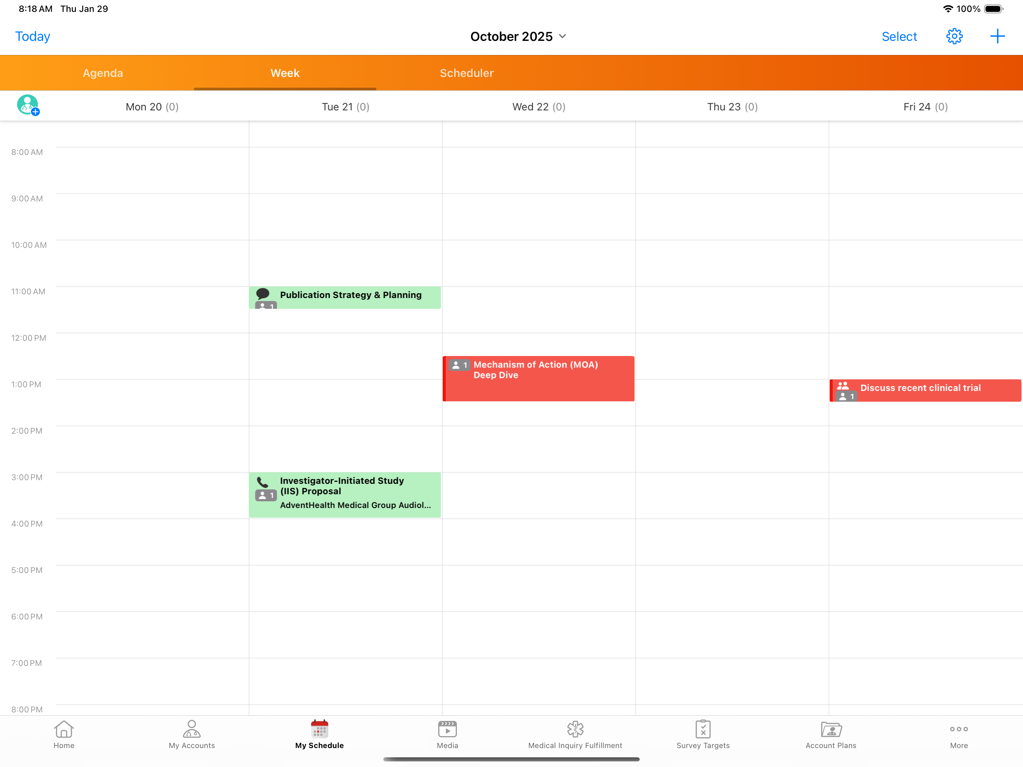Expand the October 2025 month dropdown
The height and width of the screenshot is (767, 1023).
[x=518, y=36]
